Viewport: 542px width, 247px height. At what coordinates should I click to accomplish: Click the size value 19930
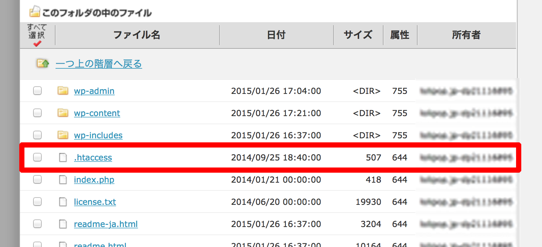tap(368, 202)
